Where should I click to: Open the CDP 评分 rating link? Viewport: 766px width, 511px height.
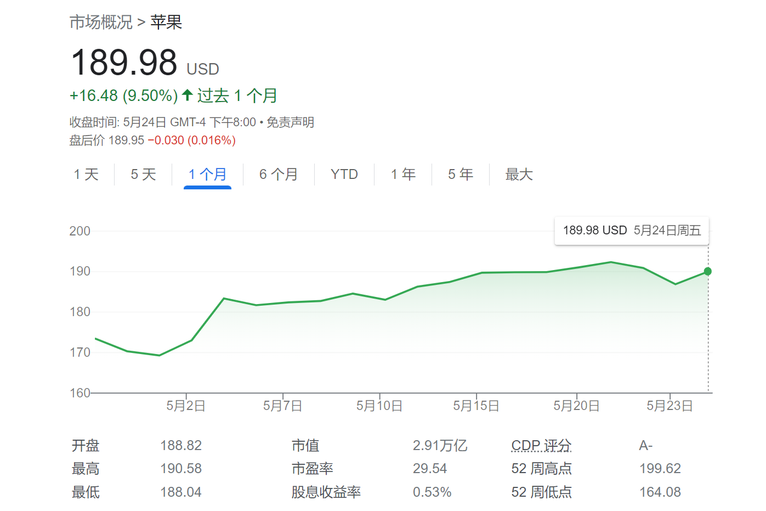pos(540,445)
